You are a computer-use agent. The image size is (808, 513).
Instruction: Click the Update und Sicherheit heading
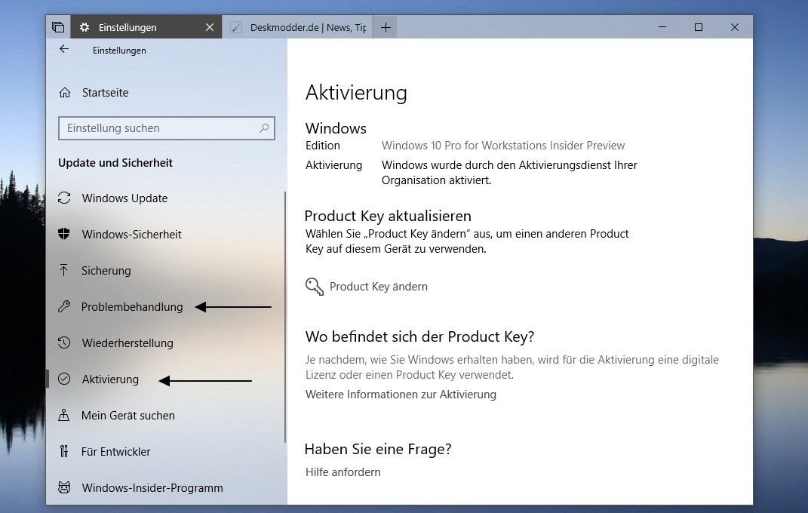pos(115,163)
